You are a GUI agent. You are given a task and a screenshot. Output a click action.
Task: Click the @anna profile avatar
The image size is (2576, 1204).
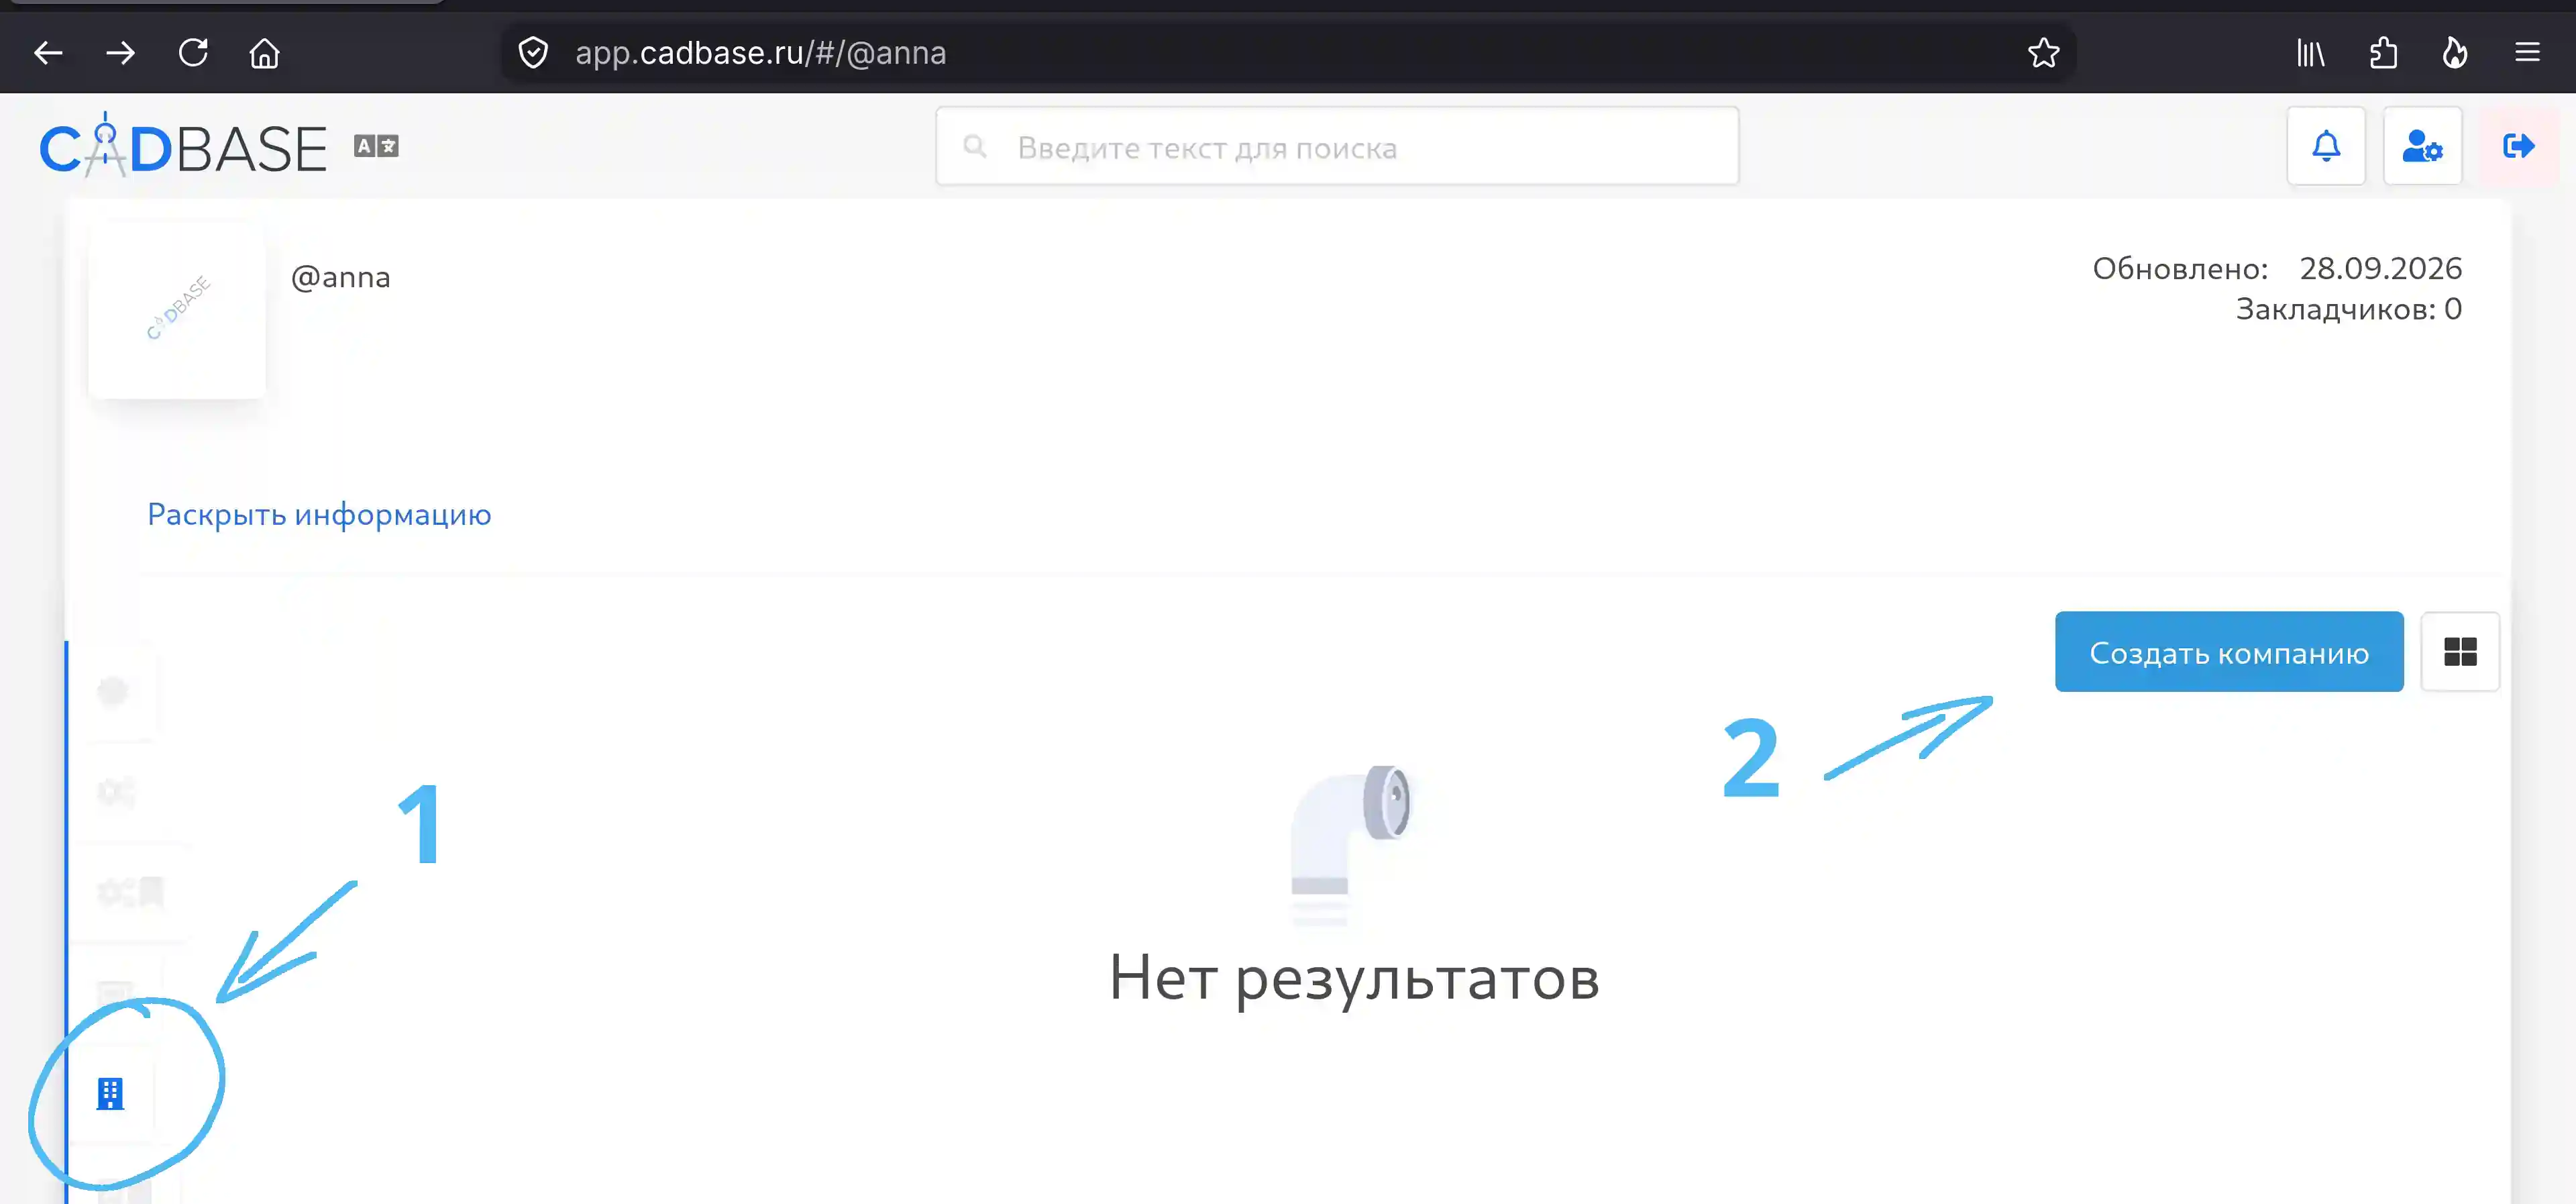(x=177, y=310)
